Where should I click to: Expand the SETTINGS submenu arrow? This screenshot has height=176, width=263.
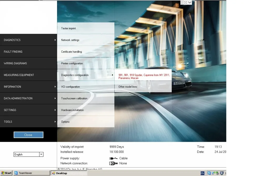(x=55, y=110)
